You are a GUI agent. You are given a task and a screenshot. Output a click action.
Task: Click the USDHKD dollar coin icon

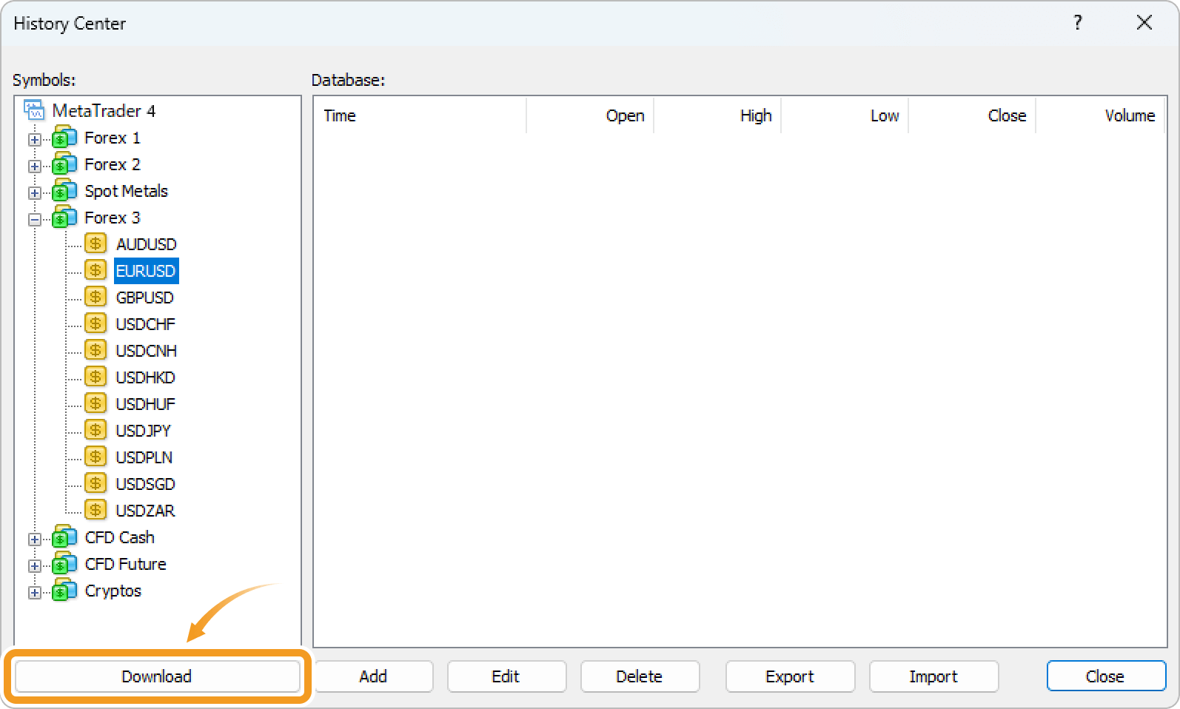[x=95, y=377]
